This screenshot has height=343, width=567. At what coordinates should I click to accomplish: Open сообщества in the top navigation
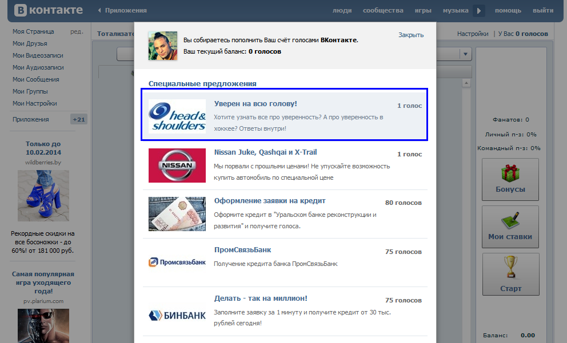[383, 10]
